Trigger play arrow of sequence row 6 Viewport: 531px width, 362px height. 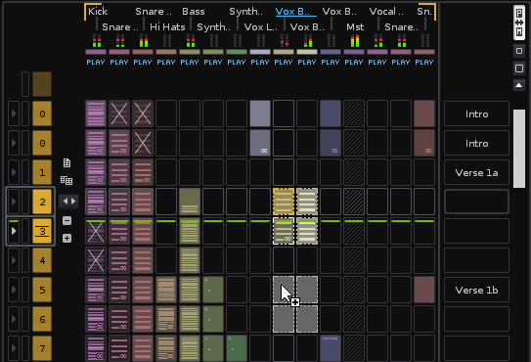(x=14, y=319)
